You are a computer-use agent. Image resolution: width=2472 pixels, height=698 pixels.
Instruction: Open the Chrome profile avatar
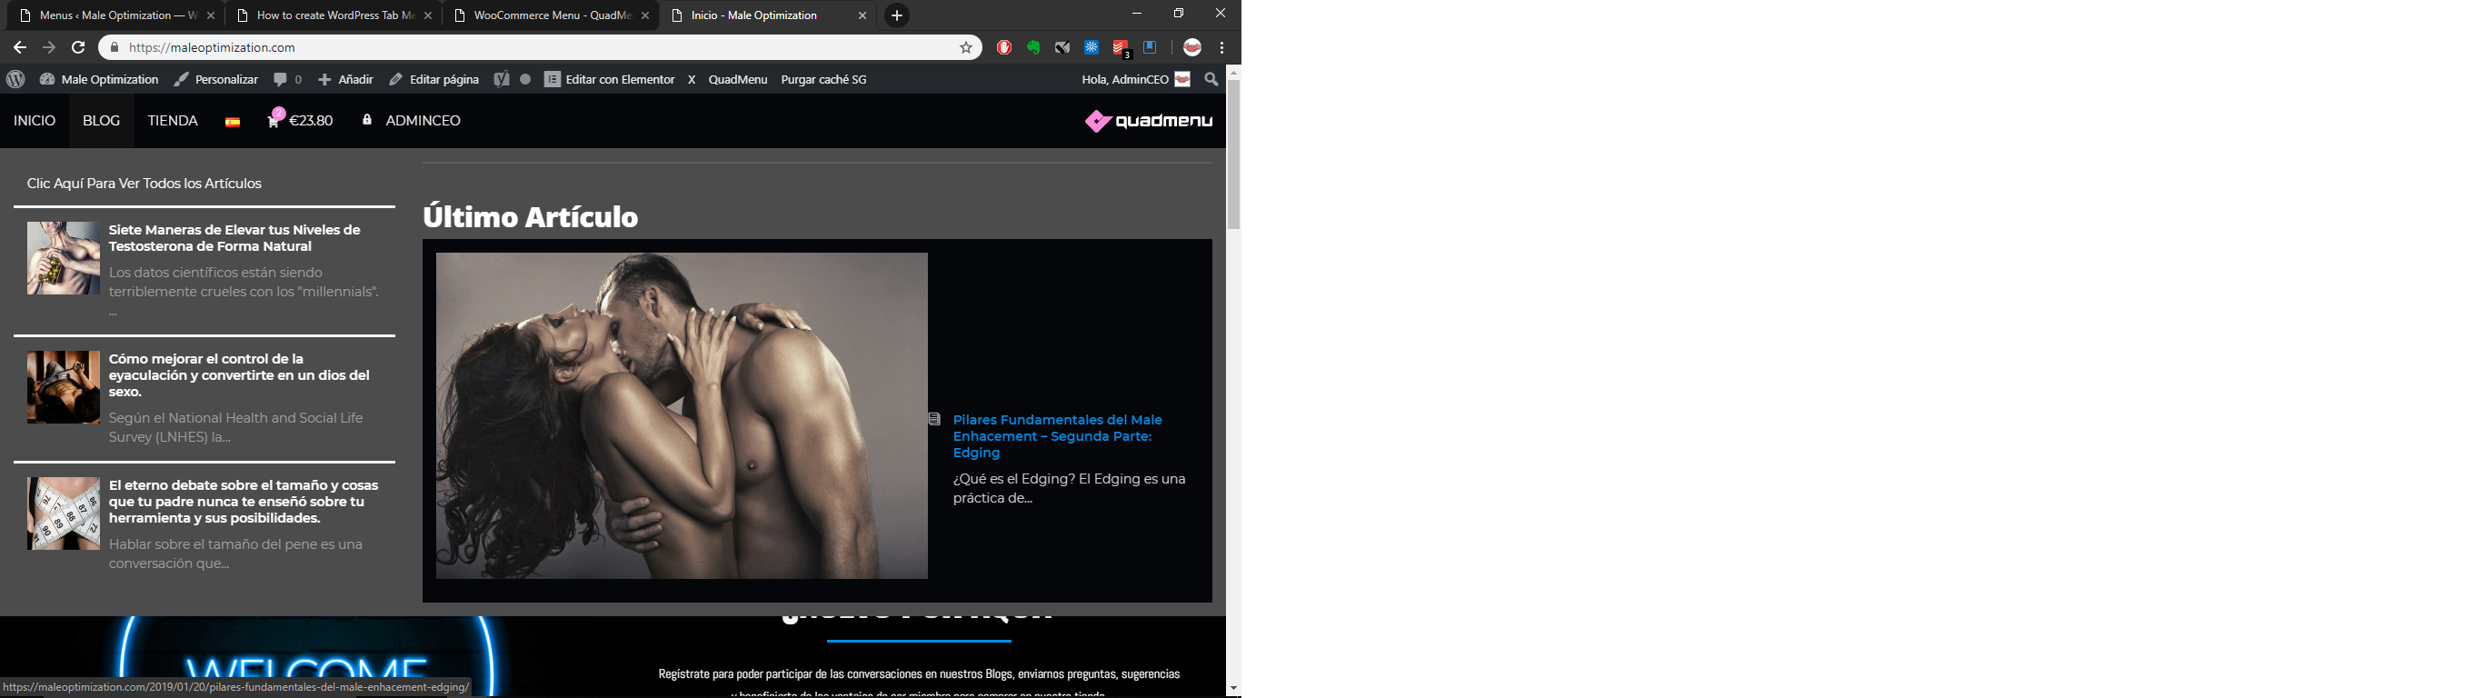click(1191, 47)
